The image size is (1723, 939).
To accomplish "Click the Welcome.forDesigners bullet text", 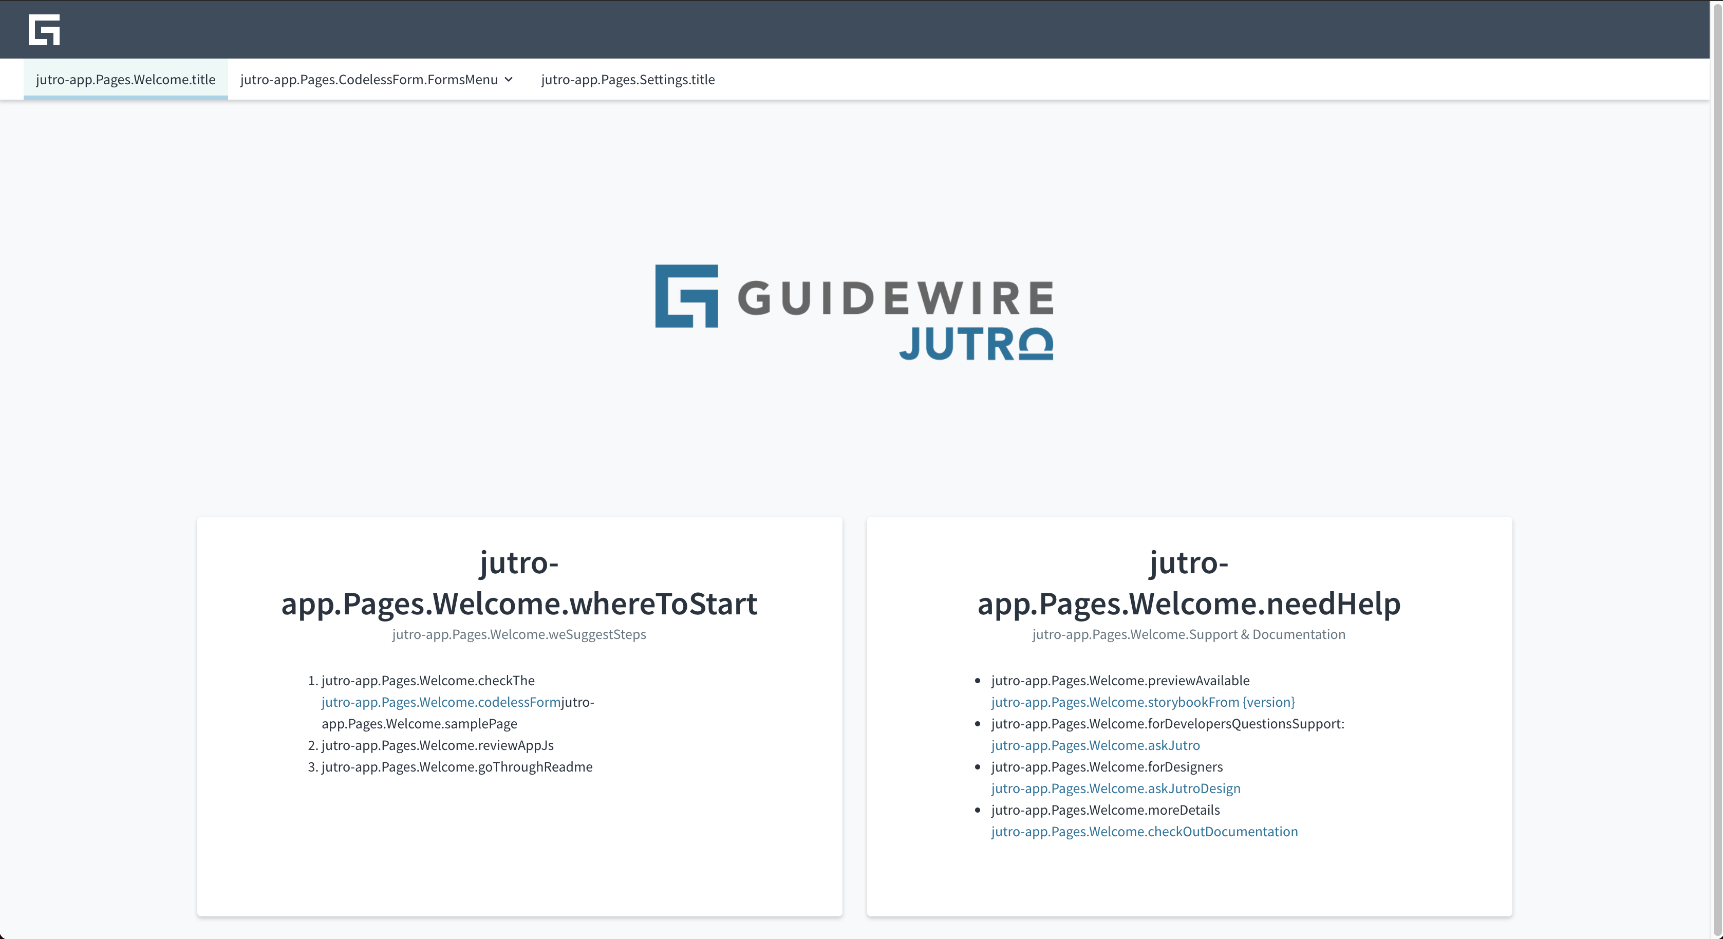I will point(1107,766).
